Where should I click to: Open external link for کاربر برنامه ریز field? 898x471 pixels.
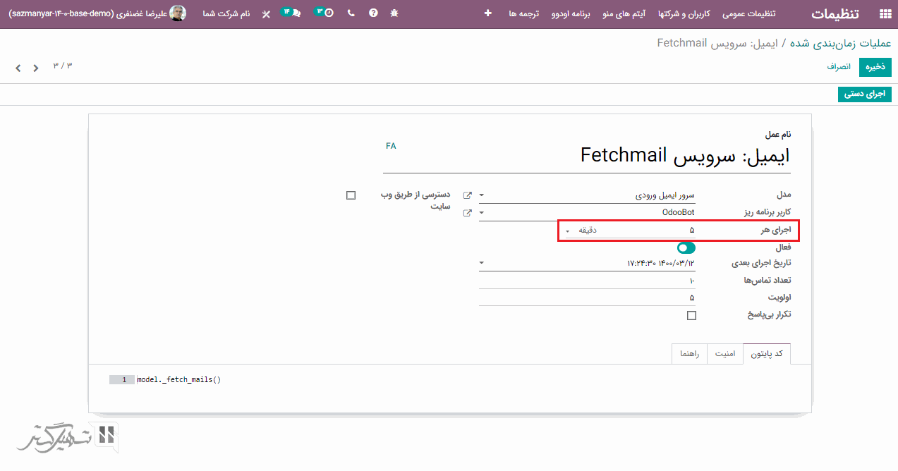pos(467,212)
